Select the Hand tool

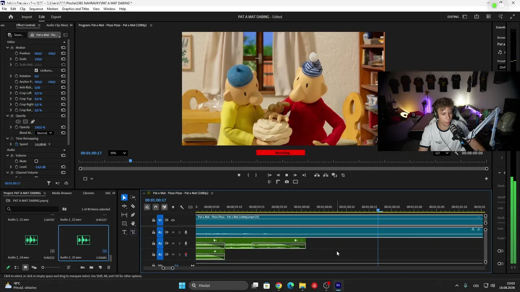[133, 223]
